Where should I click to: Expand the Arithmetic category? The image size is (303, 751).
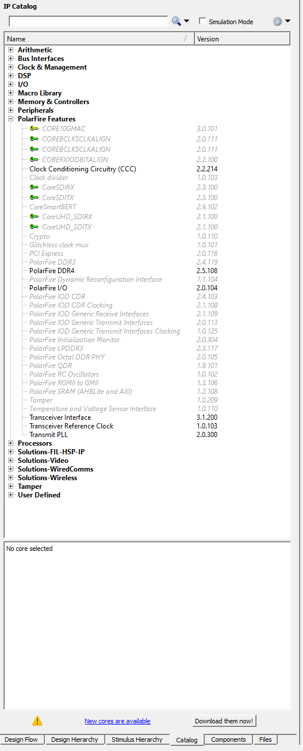[10, 50]
